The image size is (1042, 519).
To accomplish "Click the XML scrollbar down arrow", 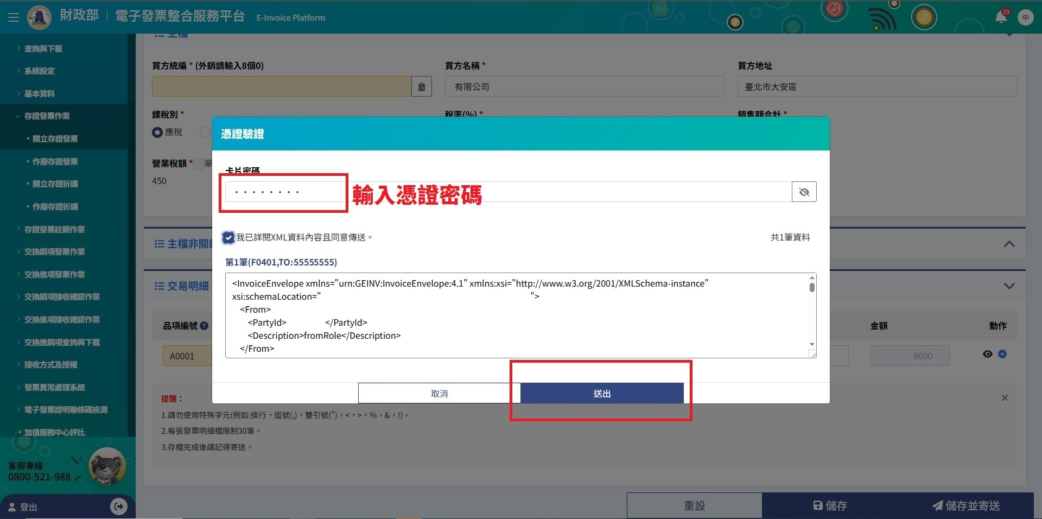I will [x=812, y=344].
